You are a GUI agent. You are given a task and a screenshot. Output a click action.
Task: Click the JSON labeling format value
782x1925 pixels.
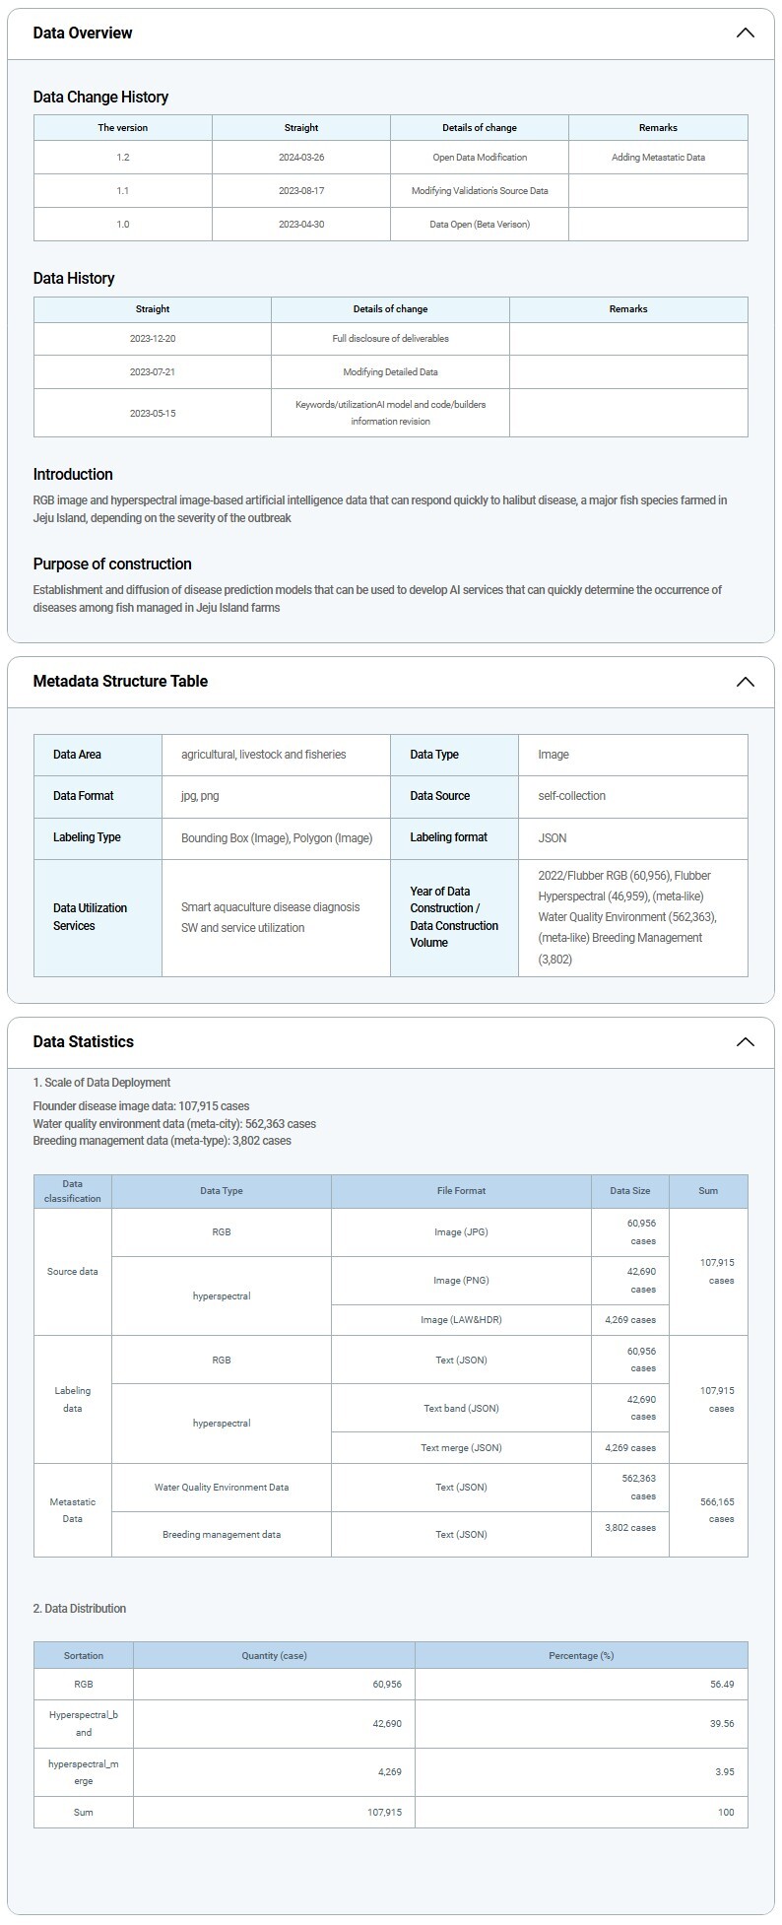tap(553, 837)
